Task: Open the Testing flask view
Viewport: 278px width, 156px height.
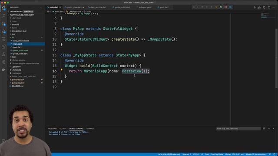Action: coord(3,54)
